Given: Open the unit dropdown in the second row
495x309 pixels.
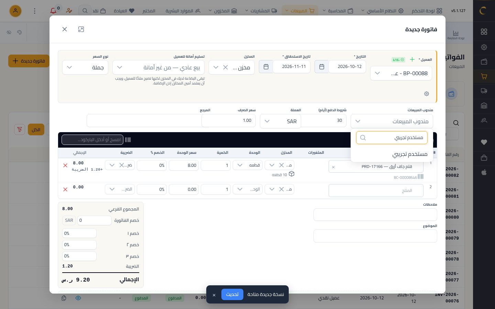Looking at the screenshot, I should coord(247,189).
